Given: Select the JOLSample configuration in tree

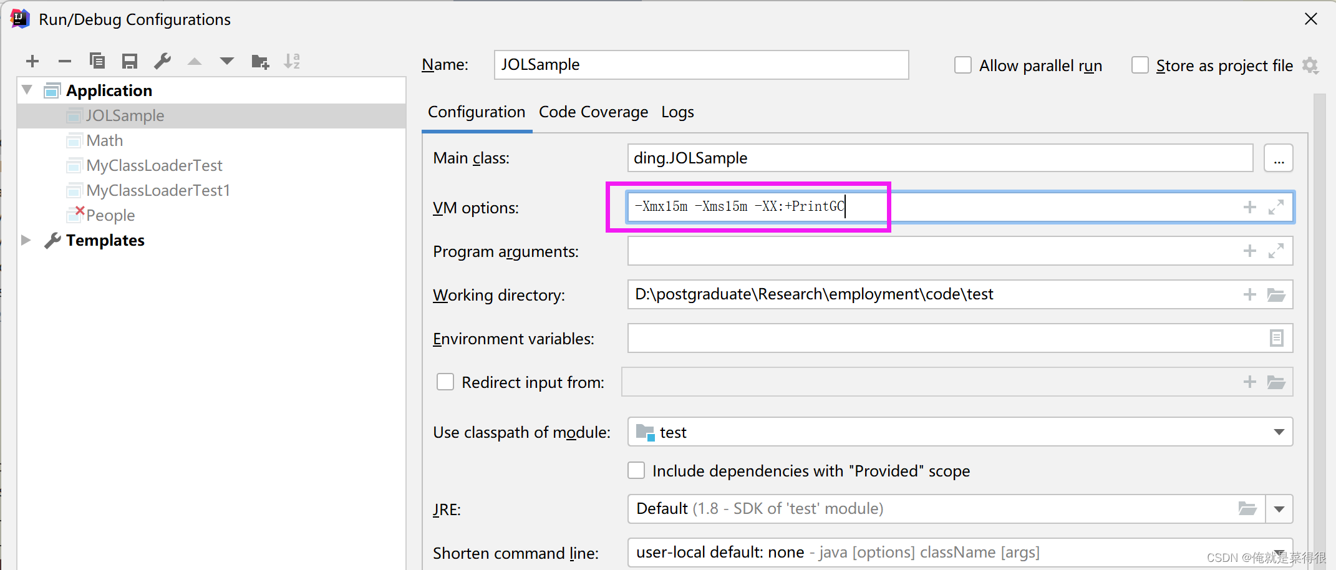Looking at the screenshot, I should (212, 115).
